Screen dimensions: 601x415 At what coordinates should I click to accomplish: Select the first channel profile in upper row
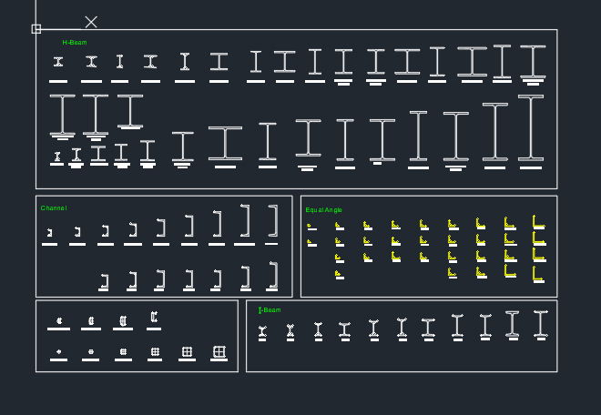pos(49,233)
